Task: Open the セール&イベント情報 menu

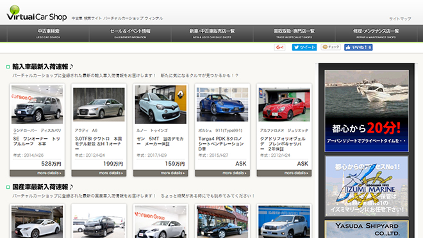Action: 130,33
